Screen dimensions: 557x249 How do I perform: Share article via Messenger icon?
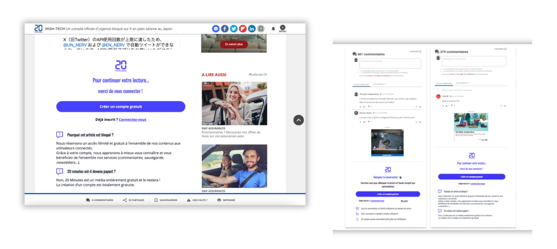tap(216, 29)
